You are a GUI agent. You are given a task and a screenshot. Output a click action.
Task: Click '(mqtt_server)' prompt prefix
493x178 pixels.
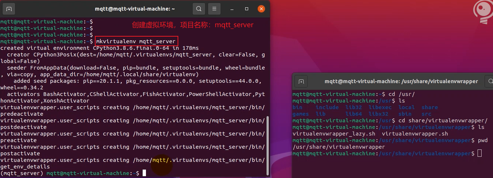click(x=22, y=173)
